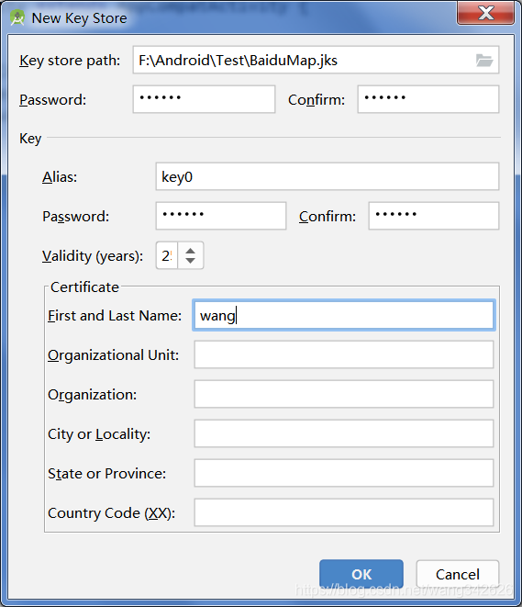Focus the Country Code (XX) field

tap(344, 512)
